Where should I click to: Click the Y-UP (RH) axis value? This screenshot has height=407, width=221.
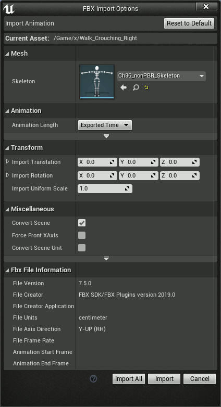coord(92,329)
